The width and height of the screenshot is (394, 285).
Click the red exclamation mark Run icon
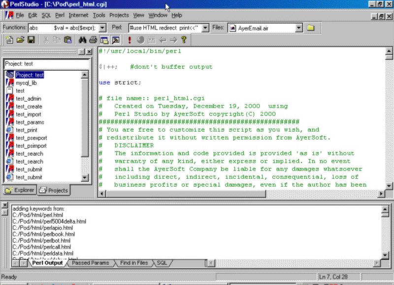(130, 40)
